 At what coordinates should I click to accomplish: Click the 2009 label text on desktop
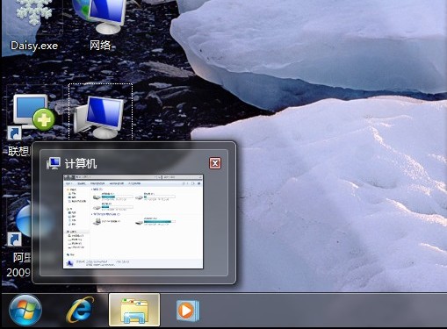tap(18, 272)
